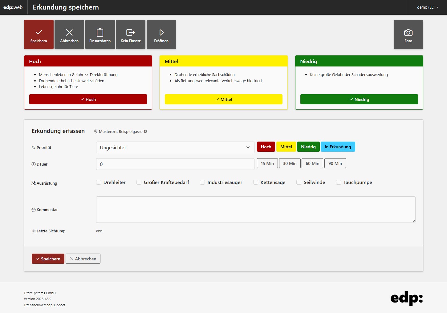
Task: Click 'Lizenznehmer: edp:support' footer text
Action: (x=45, y=305)
